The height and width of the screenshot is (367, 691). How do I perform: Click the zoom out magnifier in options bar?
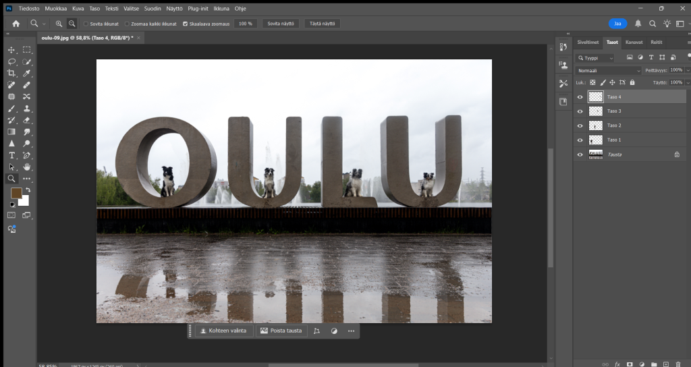pyautogui.click(x=72, y=24)
